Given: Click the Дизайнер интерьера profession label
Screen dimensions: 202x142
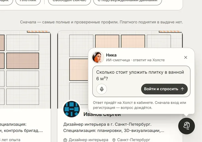Looking at the screenshot, I should coord(88,140).
